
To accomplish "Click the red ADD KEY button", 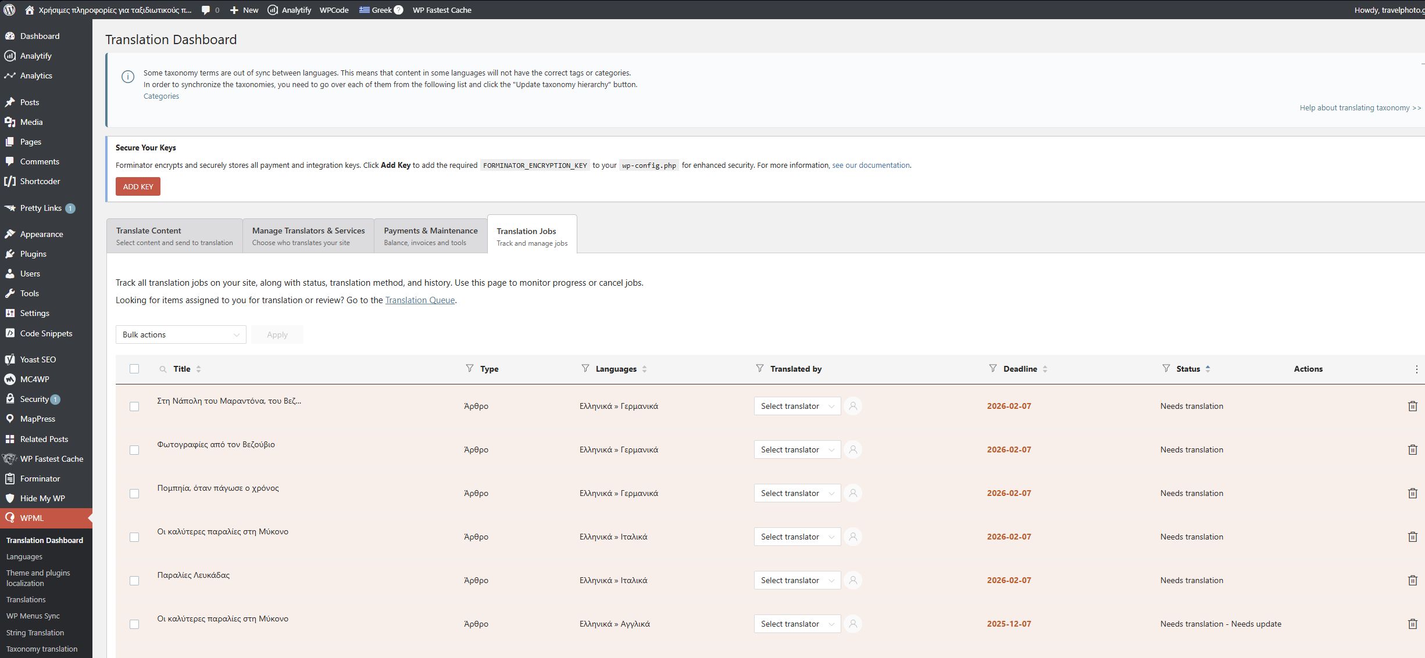I will coord(138,186).
